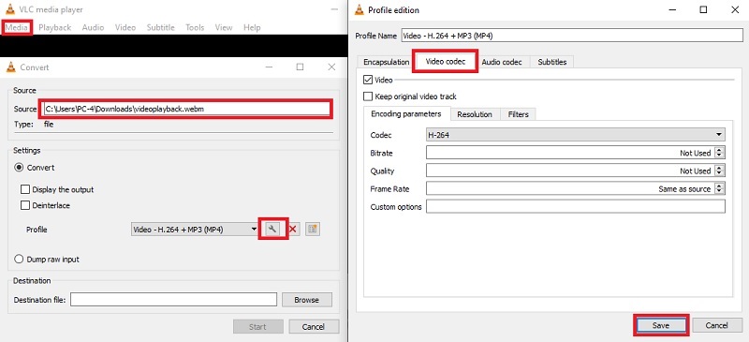
Task: Click Cancel in the Convert window
Action: (x=314, y=327)
